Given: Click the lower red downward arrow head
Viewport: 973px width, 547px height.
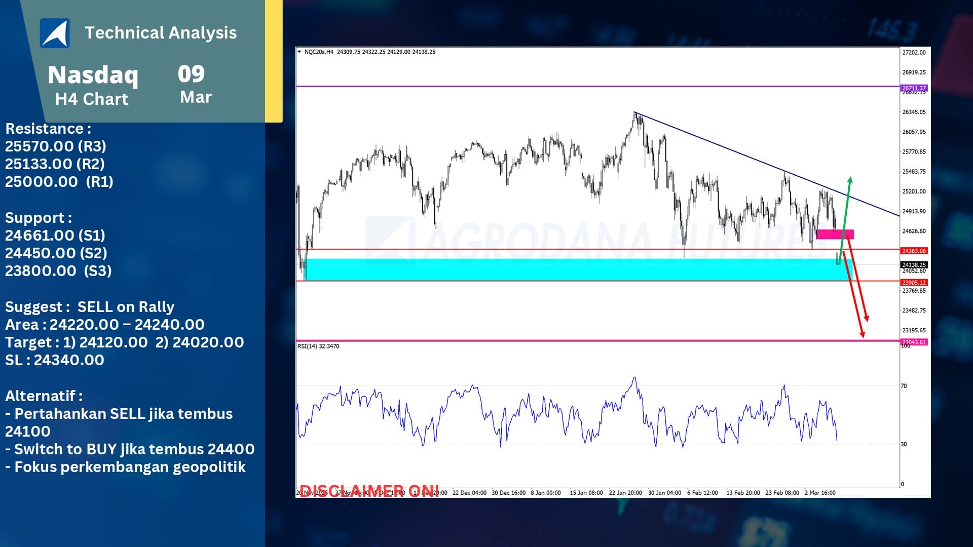Looking at the screenshot, I should tap(862, 334).
